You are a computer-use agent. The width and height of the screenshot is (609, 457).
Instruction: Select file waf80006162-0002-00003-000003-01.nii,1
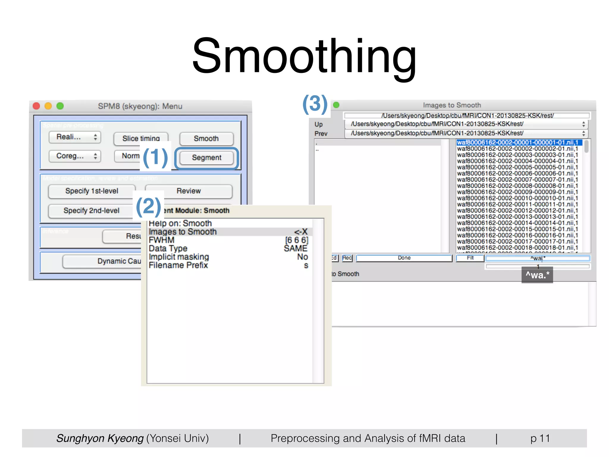pyautogui.click(x=519, y=155)
